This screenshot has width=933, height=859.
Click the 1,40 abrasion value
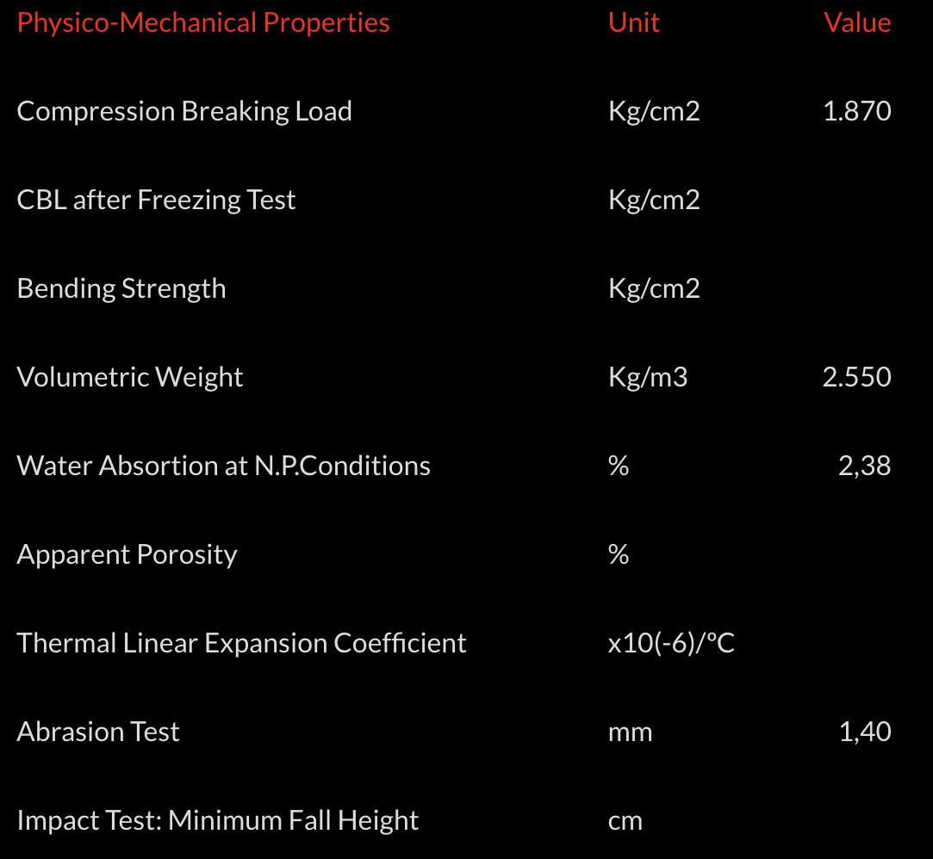click(865, 732)
